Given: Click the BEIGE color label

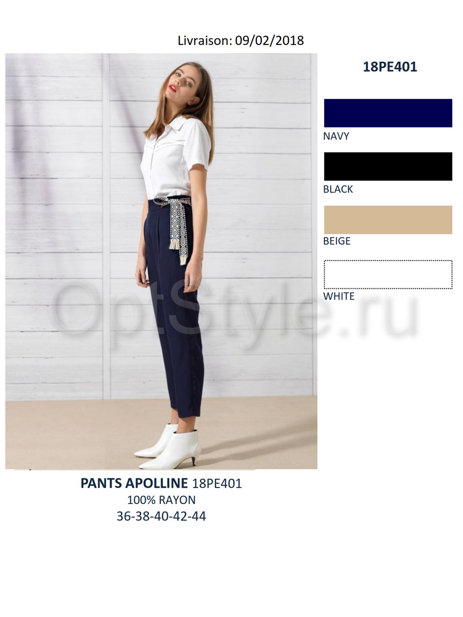Looking at the screenshot, I should pos(337,241).
